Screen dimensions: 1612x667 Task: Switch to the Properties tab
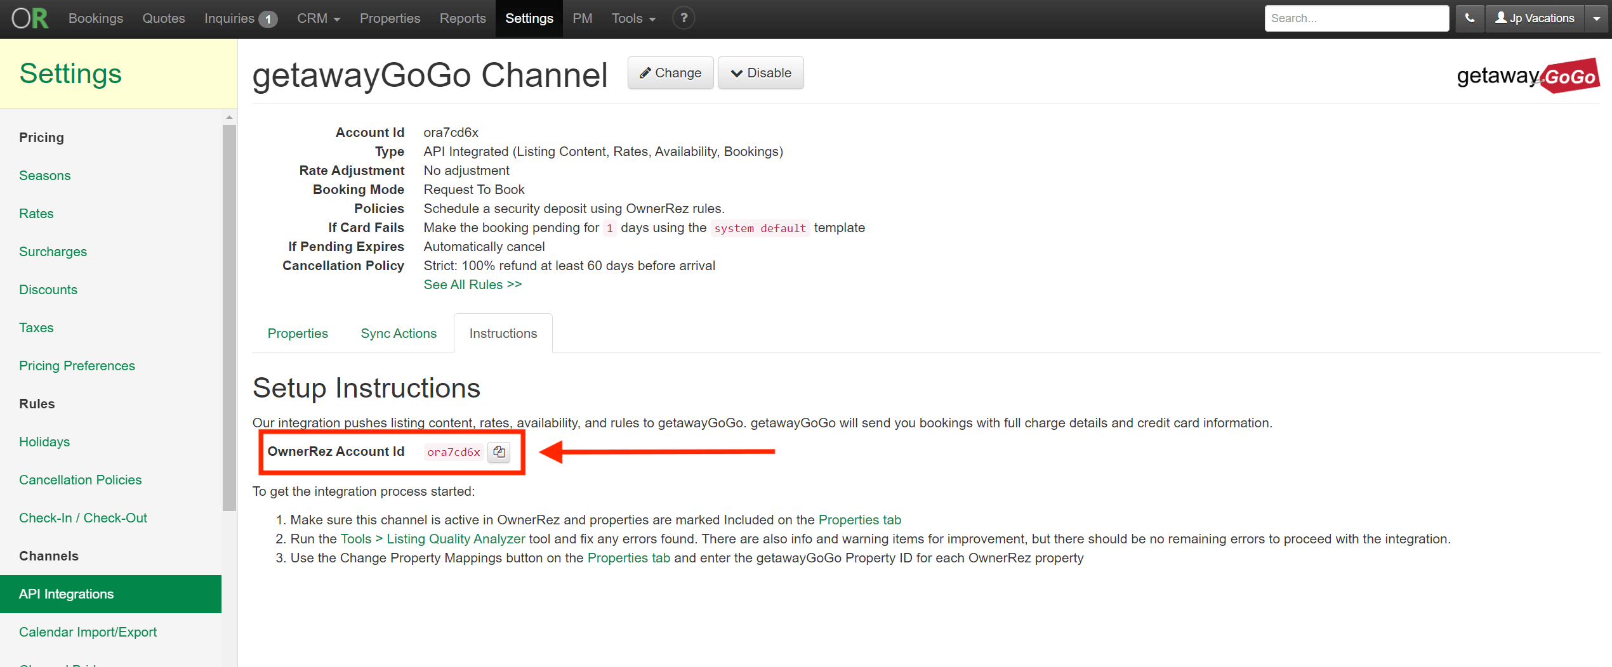point(298,333)
